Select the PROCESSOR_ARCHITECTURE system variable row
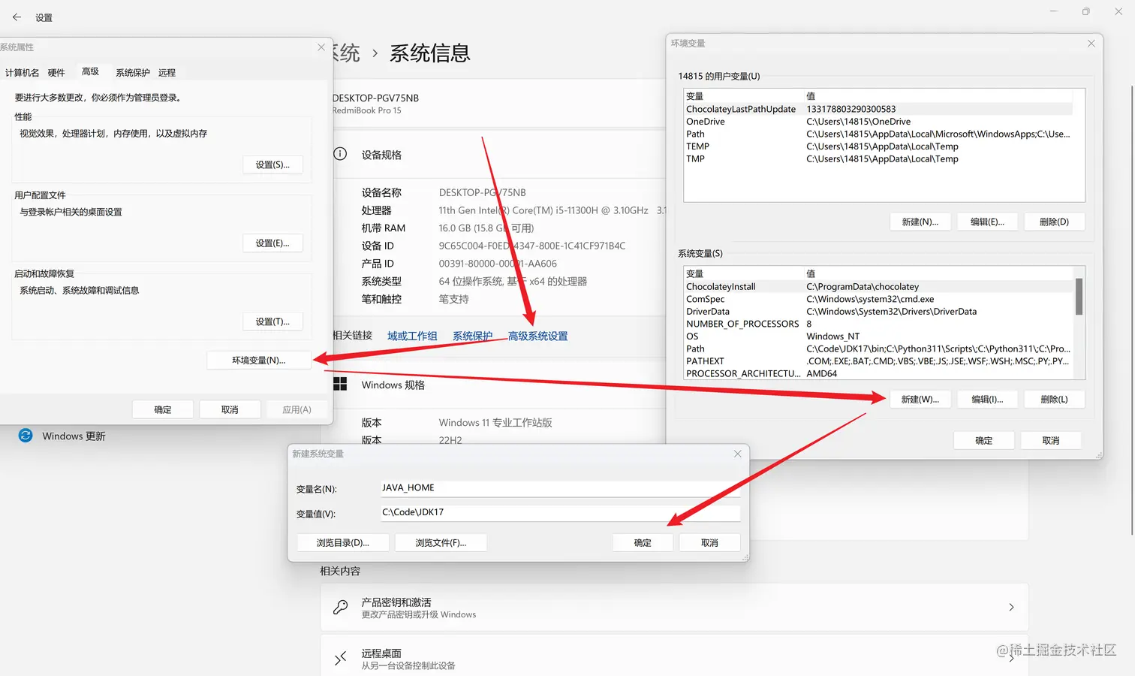Viewport: 1135px width, 676px height. (x=878, y=373)
